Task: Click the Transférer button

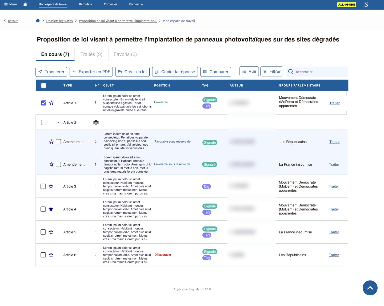Action: coord(51,72)
